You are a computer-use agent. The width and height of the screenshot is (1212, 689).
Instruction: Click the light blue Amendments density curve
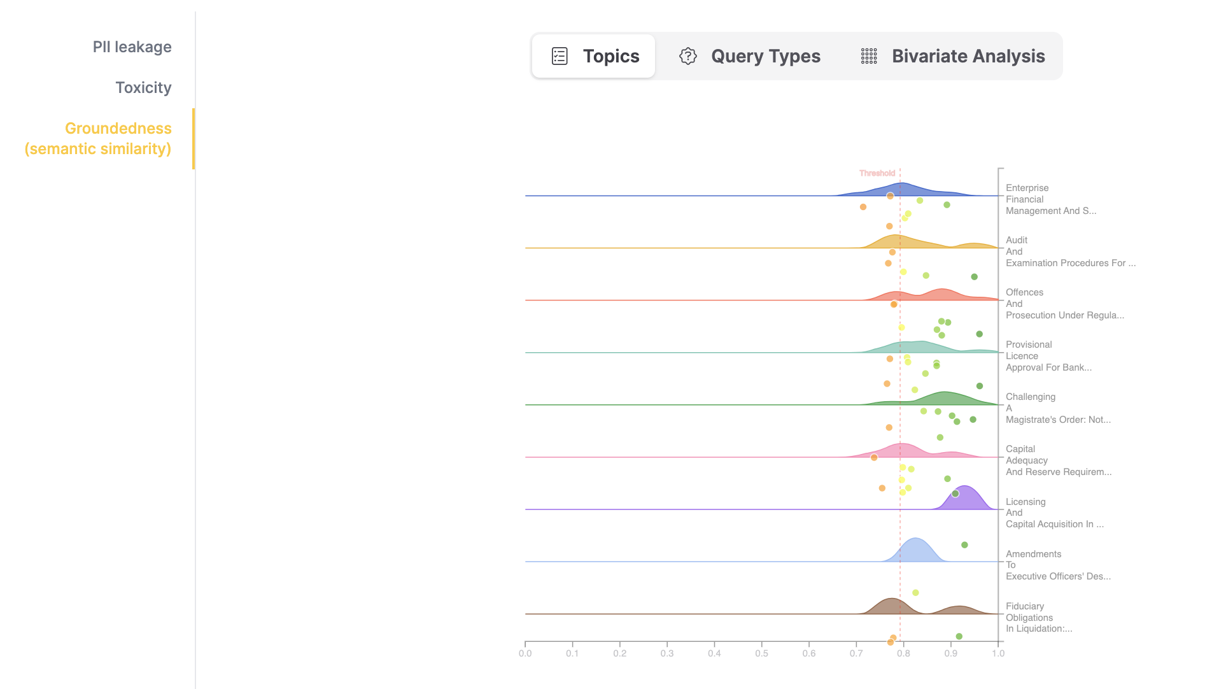(x=915, y=551)
